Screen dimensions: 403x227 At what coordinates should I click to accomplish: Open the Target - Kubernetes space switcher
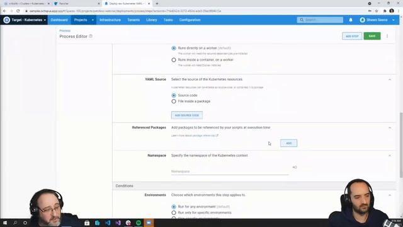(x=25, y=20)
